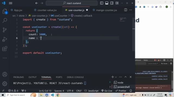The height and width of the screenshot is (97, 174).
Task: Maximize panel with the chevron up
Action: (x=126, y=77)
